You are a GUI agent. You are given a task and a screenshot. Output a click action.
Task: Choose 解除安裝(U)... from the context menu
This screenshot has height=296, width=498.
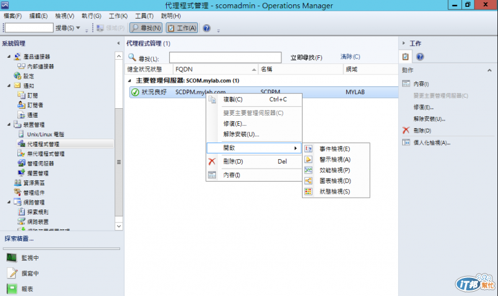pos(254,134)
